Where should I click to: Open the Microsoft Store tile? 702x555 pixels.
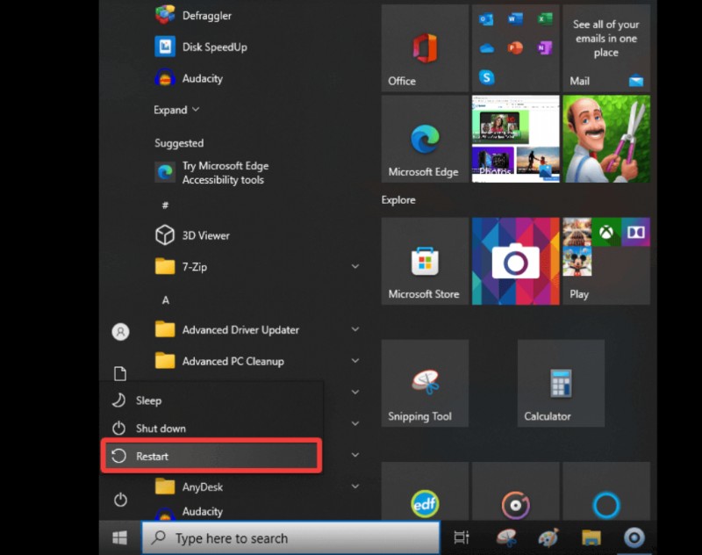pos(424,261)
